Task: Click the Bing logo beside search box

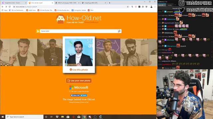Action: [x=38, y=31]
